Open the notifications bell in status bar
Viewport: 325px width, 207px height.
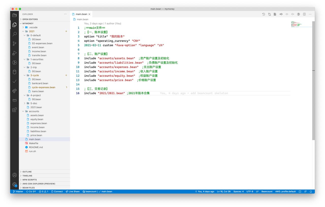point(311,191)
